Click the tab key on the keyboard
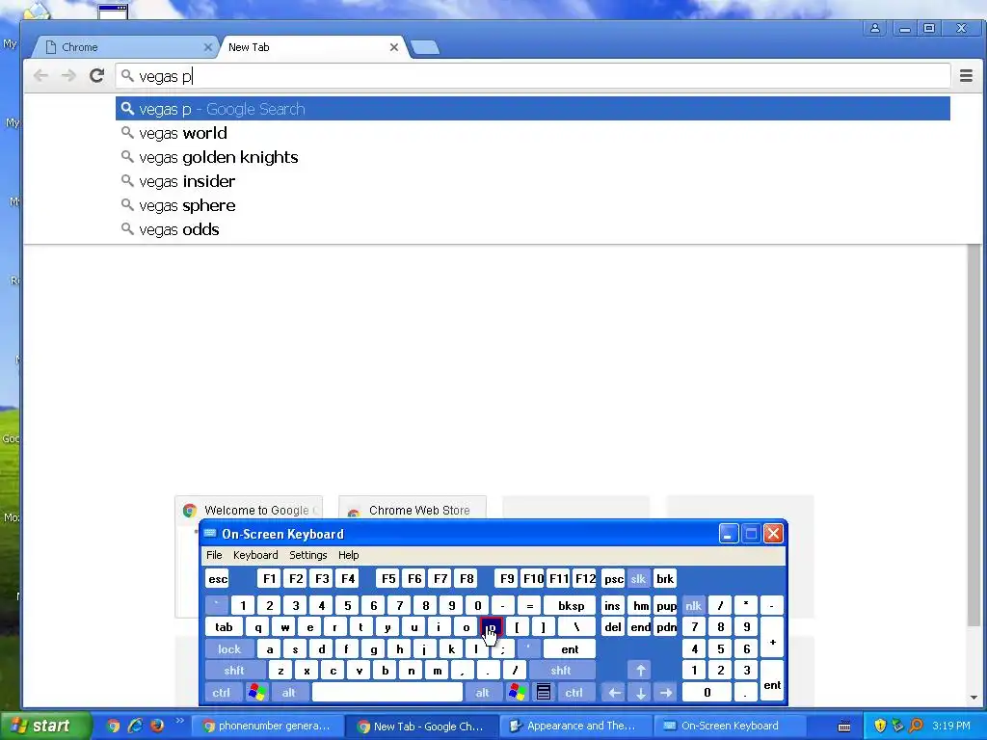The image size is (987, 740). point(224,627)
